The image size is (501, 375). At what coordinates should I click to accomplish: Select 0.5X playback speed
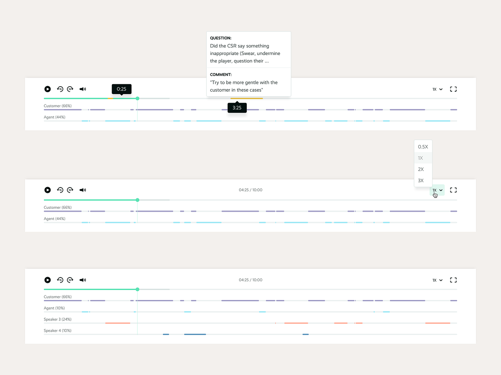coord(423,147)
